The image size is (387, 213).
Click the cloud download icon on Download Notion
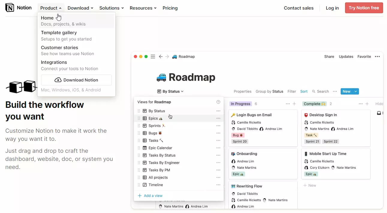(x=58, y=80)
